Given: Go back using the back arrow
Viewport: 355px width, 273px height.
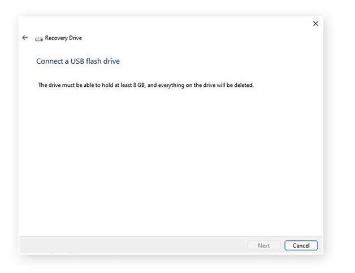Looking at the screenshot, I should click(25, 38).
